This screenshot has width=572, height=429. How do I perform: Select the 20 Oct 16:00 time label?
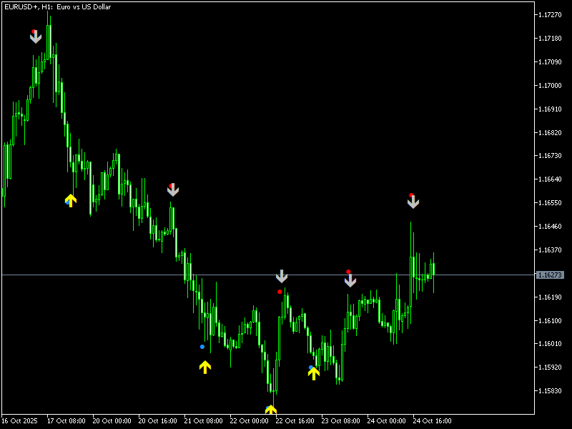point(157,421)
